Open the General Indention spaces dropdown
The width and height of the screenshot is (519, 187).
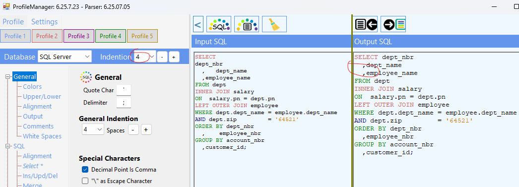click(x=93, y=130)
